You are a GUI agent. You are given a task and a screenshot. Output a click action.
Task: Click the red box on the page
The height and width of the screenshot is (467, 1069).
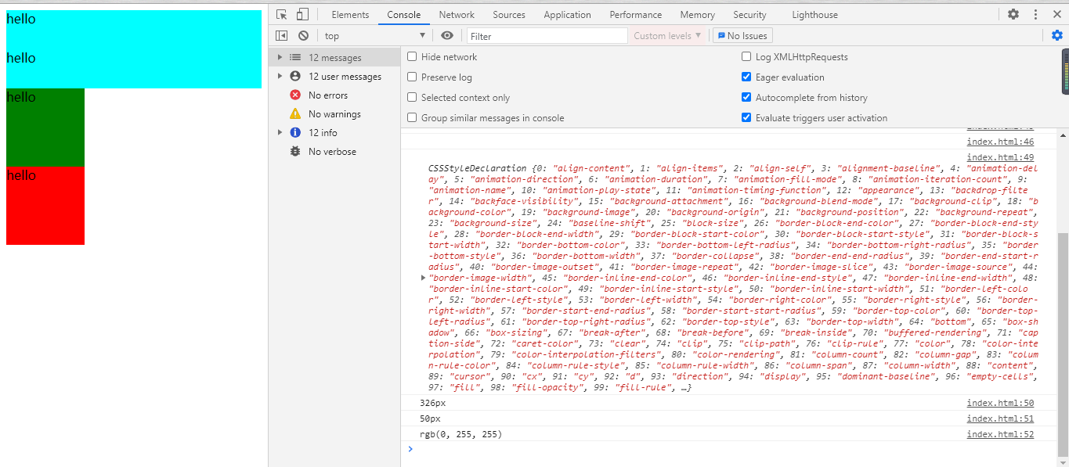click(x=45, y=206)
